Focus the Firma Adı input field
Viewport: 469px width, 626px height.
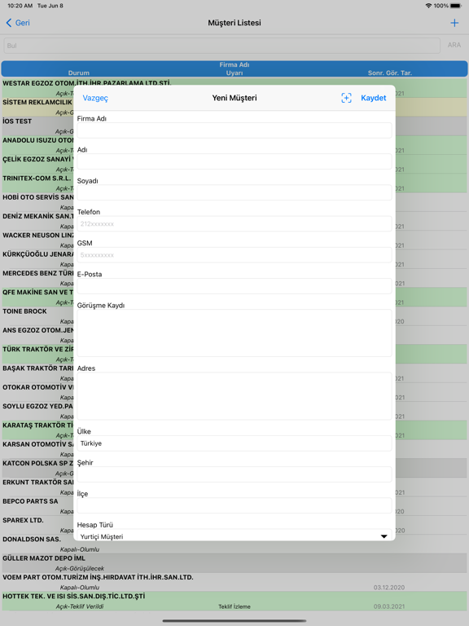click(x=234, y=130)
